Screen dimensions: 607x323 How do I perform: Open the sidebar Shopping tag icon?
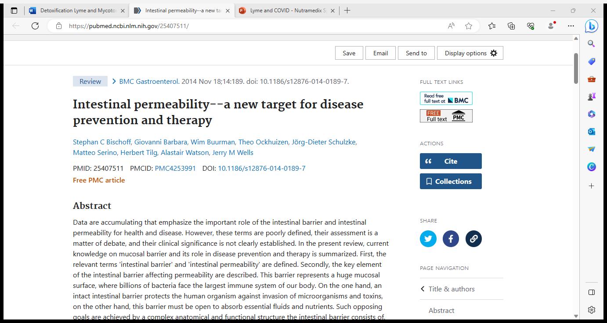coord(592,61)
